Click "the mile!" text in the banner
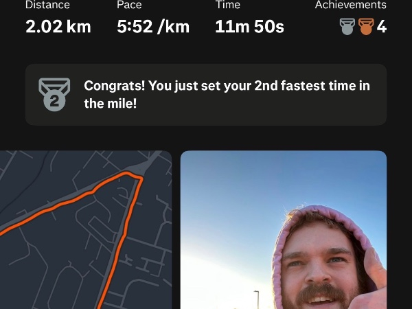 (x=111, y=103)
